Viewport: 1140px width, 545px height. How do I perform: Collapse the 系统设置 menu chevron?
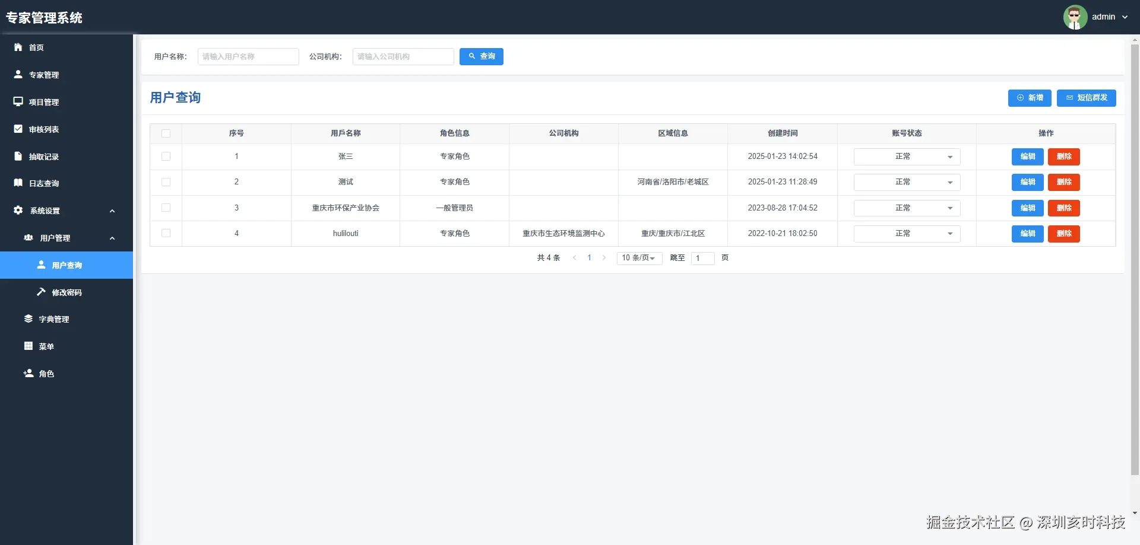coord(112,211)
